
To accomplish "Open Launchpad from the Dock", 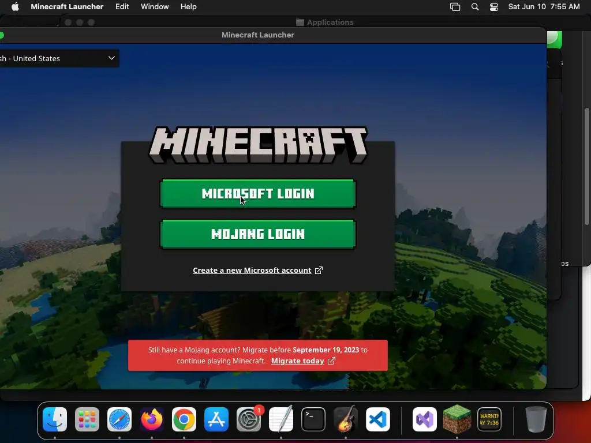I will 87,419.
